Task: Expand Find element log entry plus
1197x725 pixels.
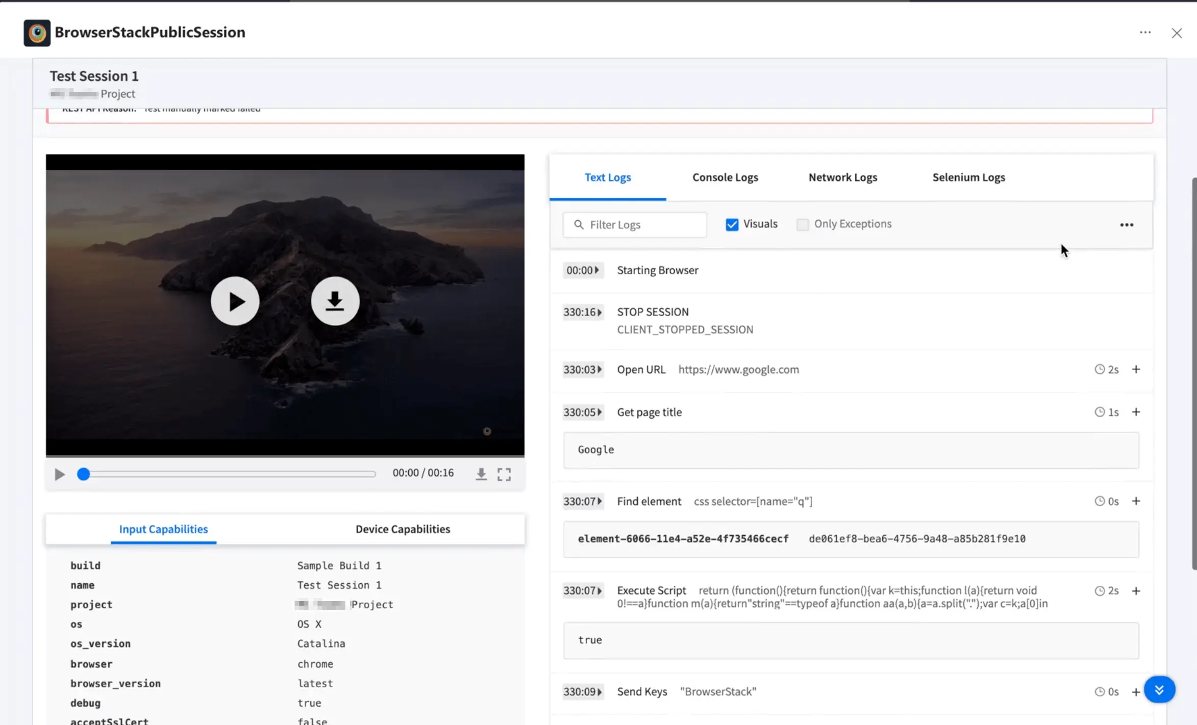Action: [1136, 501]
